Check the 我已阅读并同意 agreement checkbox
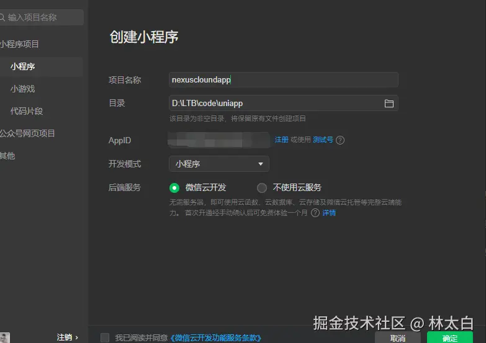Screen dimensions: 486x343 105,337
